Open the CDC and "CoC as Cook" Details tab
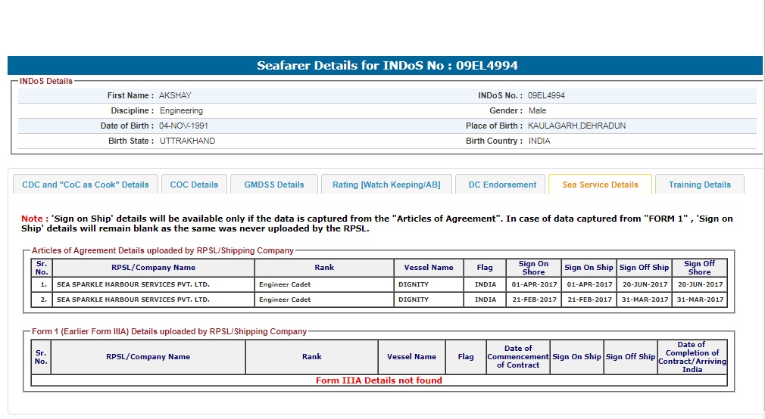Screen dimensions: 765x419 coord(86,185)
